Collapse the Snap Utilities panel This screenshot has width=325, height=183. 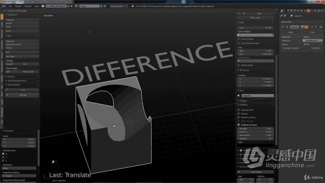click(6, 85)
